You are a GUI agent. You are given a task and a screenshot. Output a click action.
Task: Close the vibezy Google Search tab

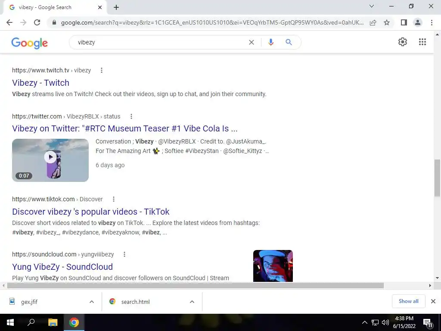[100, 7]
